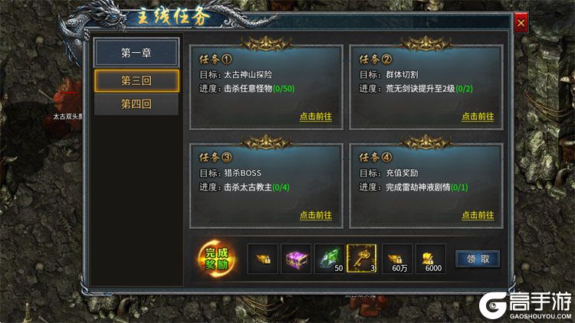Select the 第三回 tab
The height and width of the screenshot is (323, 575).
click(136, 80)
